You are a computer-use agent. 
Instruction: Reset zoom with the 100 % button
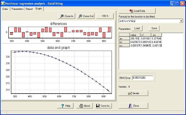(105, 16)
